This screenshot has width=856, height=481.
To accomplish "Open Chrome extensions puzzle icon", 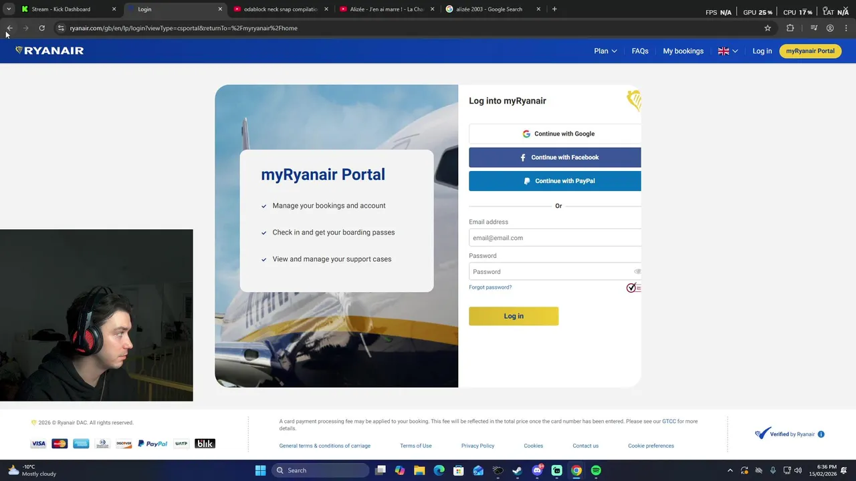I will pyautogui.click(x=790, y=28).
